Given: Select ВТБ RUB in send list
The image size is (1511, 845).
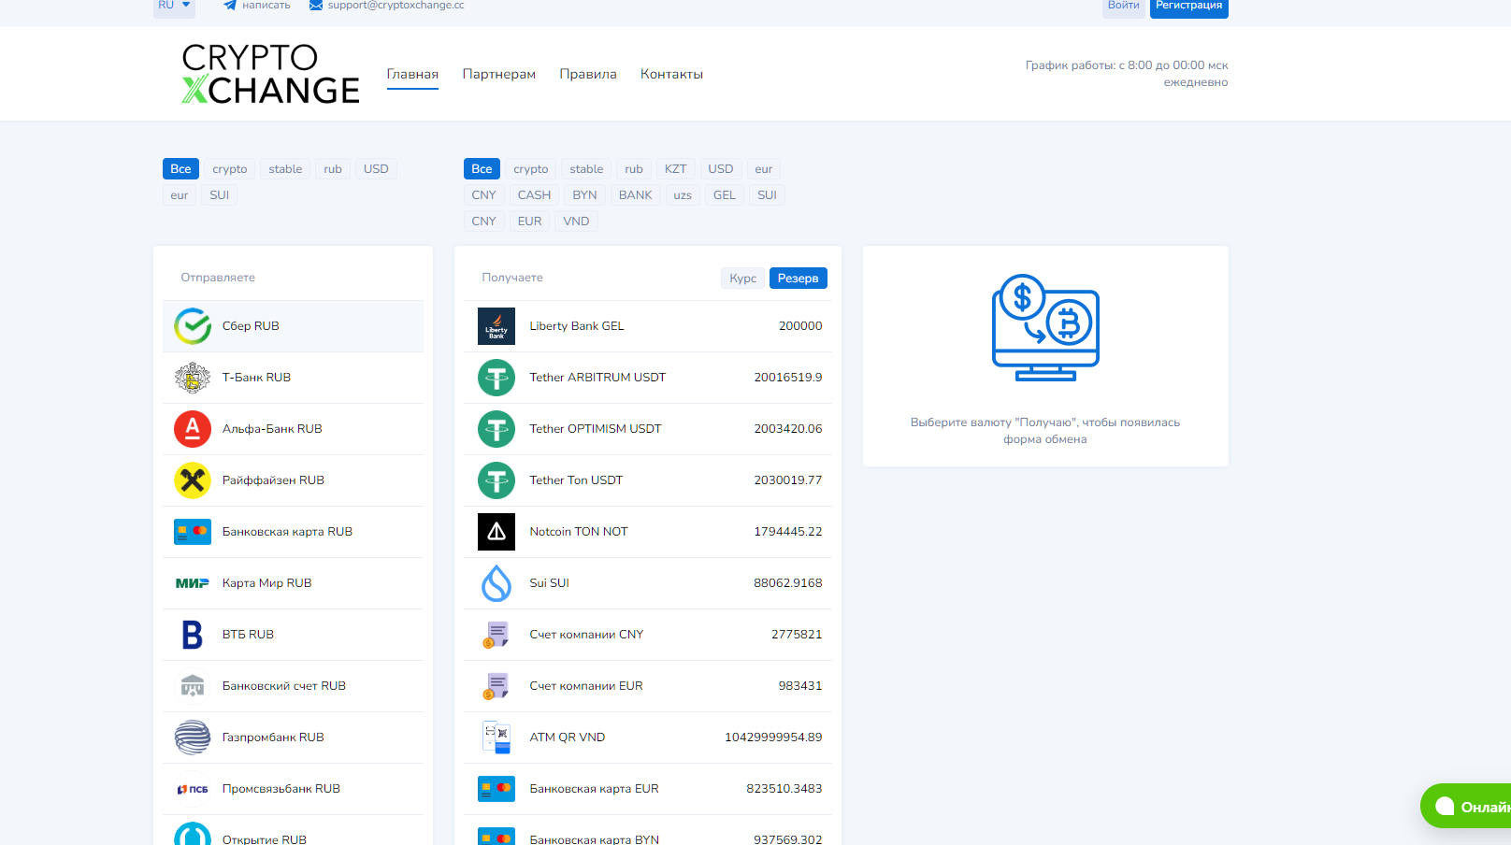Looking at the screenshot, I should [x=293, y=635].
